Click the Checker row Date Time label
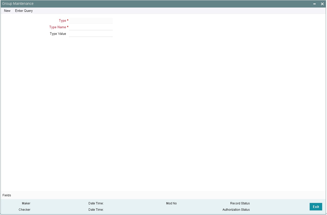 pos(96,210)
